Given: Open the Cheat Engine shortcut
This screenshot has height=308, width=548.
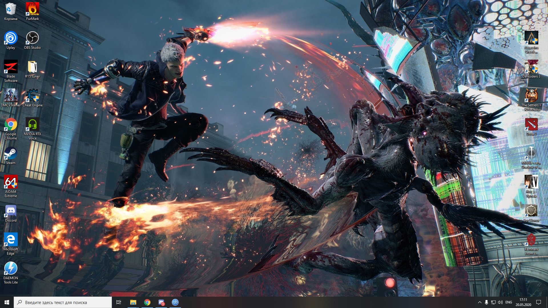Looking at the screenshot, I should pos(32,97).
